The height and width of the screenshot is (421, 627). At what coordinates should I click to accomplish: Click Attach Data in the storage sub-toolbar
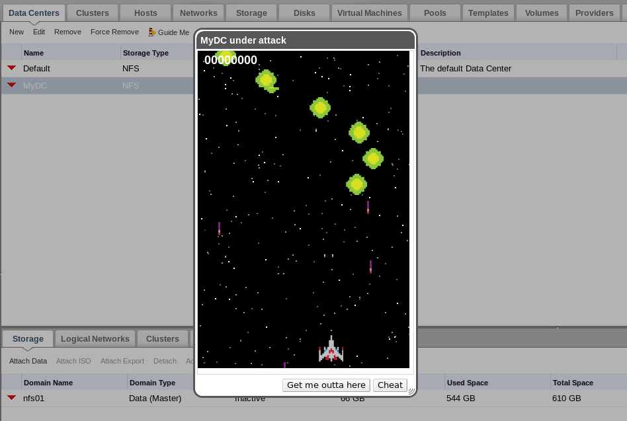(x=28, y=361)
